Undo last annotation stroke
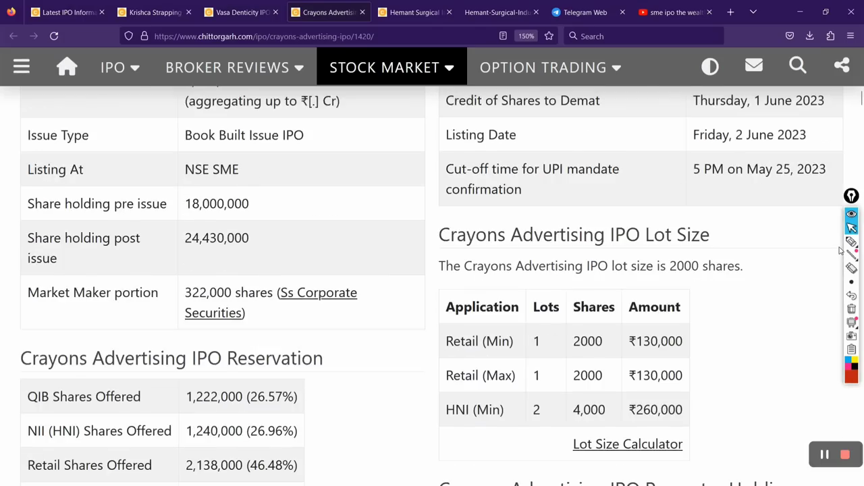Image resolution: width=864 pixels, height=486 pixels. pos(851,296)
